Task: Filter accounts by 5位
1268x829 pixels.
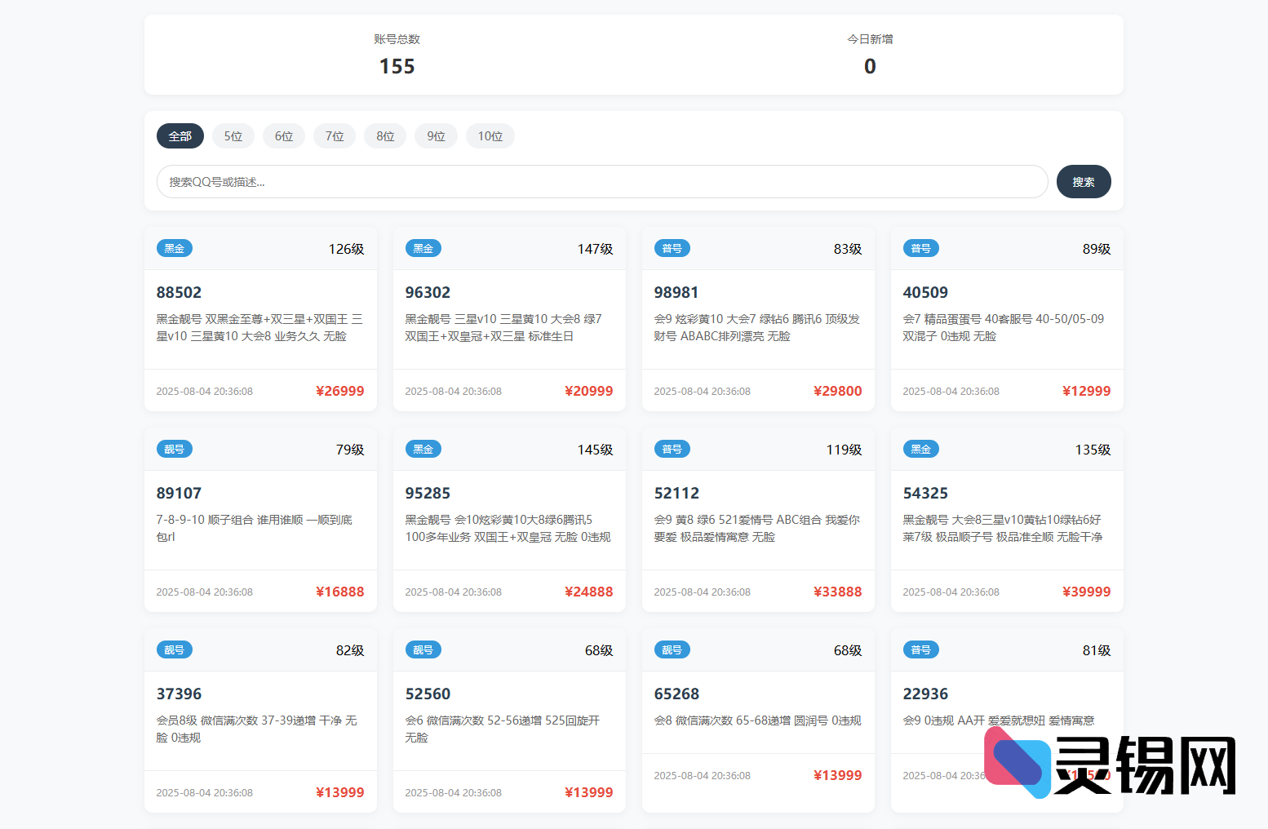Action: 233,136
